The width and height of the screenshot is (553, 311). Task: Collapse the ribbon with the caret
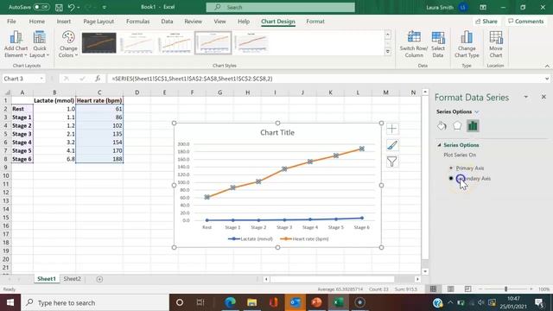[x=547, y=66]
